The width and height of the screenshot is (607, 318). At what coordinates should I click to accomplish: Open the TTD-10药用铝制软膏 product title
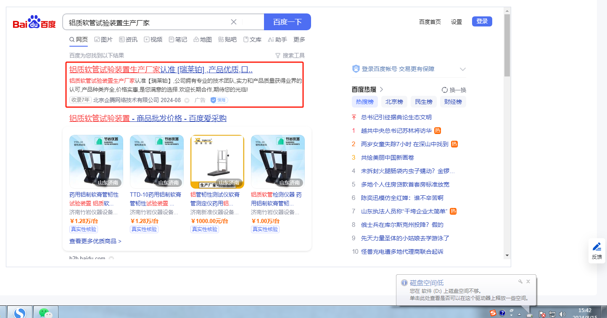click(x=156, y=199)
